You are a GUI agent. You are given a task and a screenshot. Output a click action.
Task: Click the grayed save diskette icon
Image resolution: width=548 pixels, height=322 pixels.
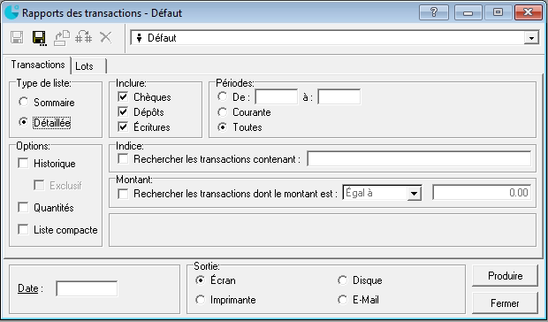coord(17,37)
